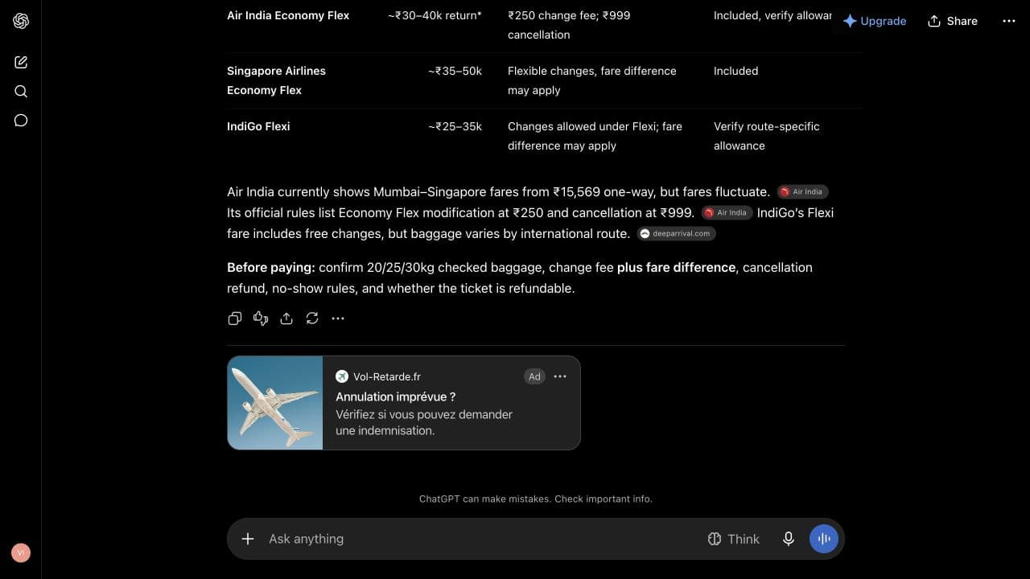Click the user avatar in the sidebar

21,552
